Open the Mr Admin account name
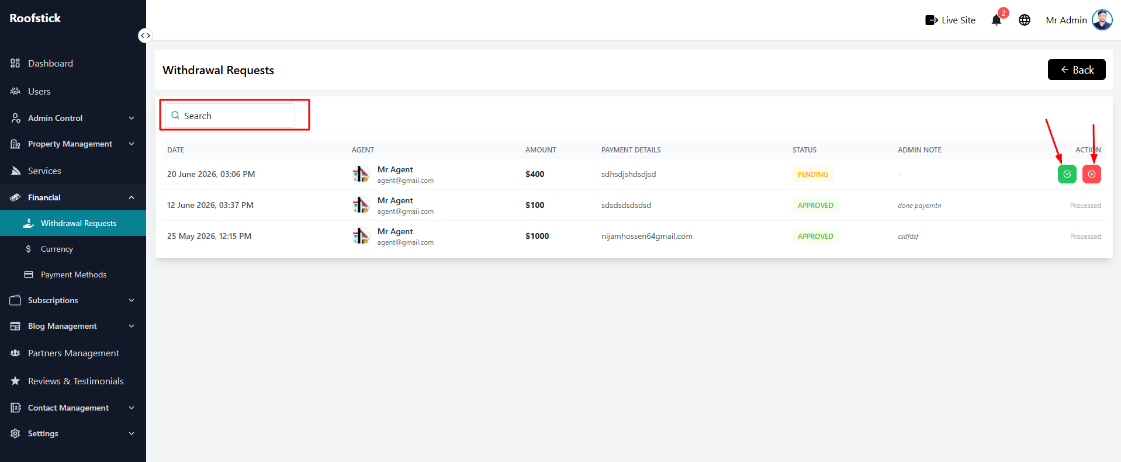Screen dimensions: 1121x462 [x=1066, y=20]
